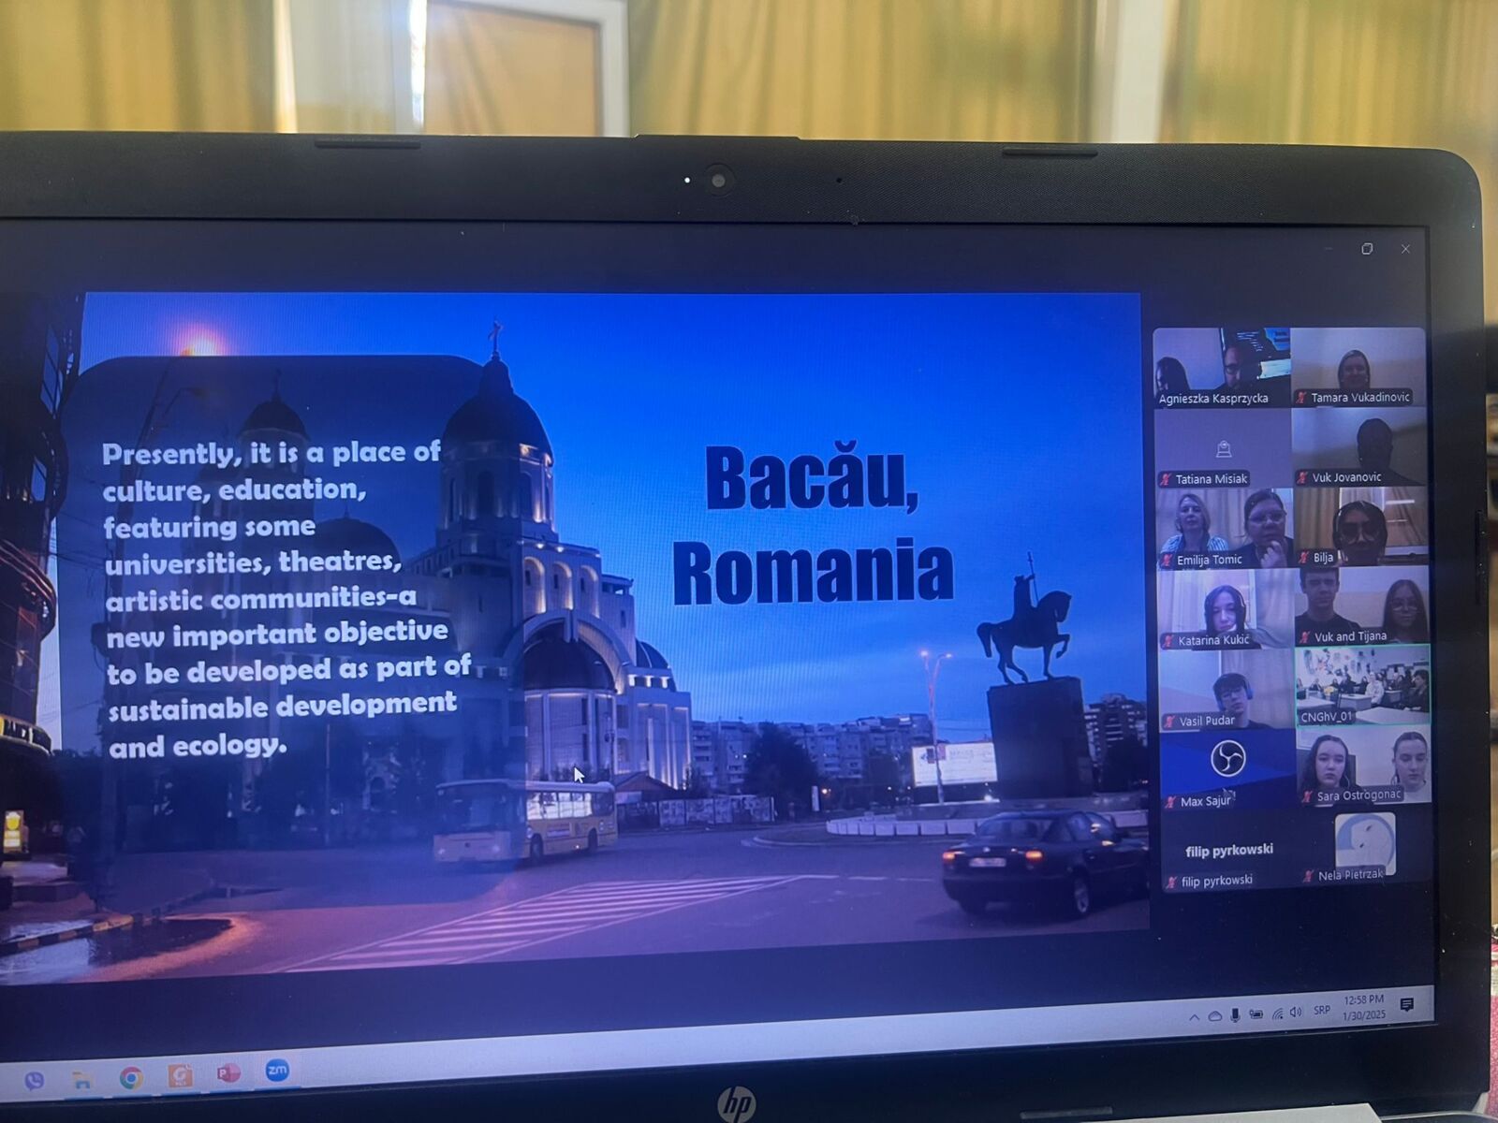Open Google Chrome from the taskbar
Screen dimensions: 1498x1123
coord(131,1079)
